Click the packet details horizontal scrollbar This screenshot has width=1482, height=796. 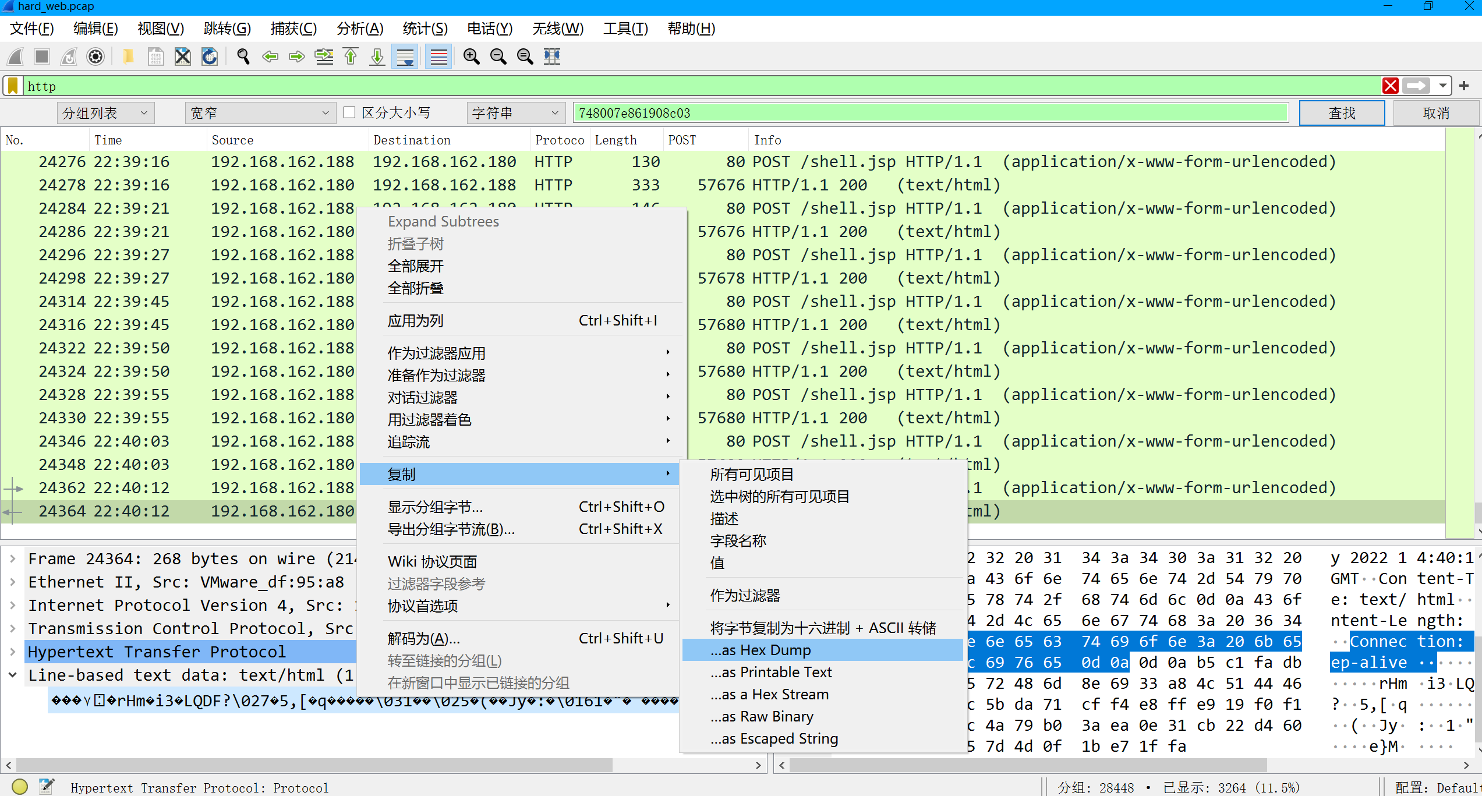(314, 765)
